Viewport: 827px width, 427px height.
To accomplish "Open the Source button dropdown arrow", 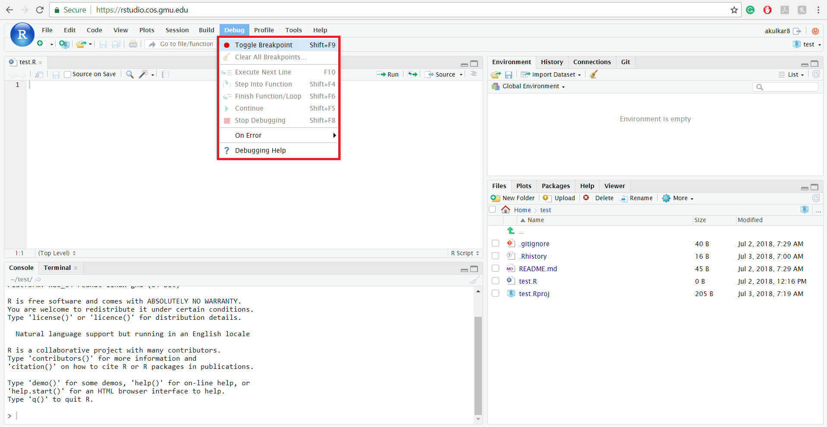I will 461,75.
